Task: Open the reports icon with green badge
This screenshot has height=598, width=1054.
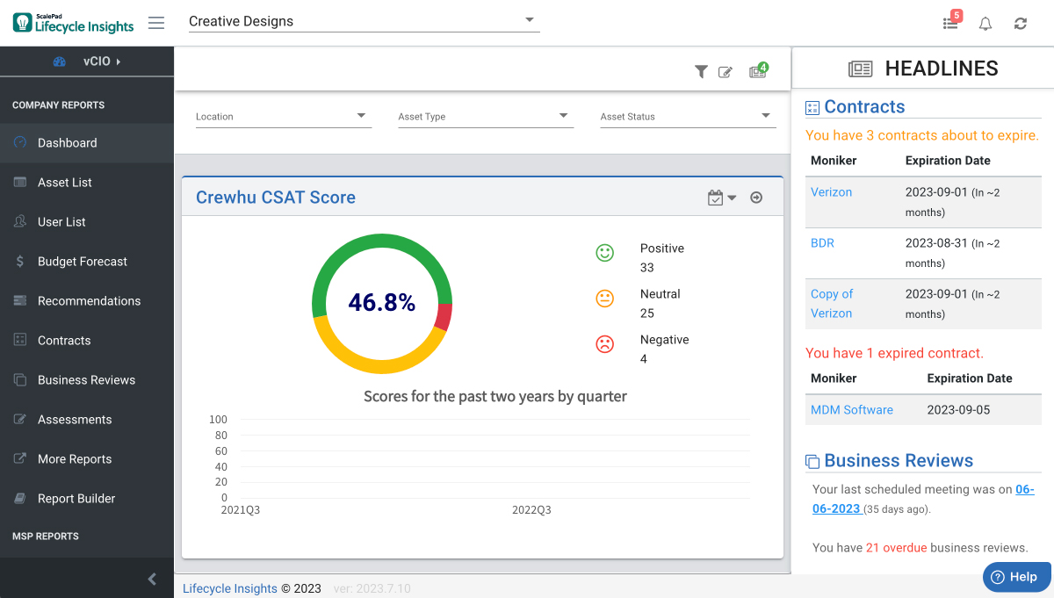Action: pyautogui.click(x=756, y=71)
